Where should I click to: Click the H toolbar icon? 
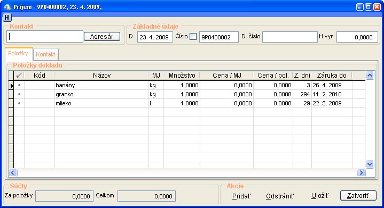coord(6,18)
